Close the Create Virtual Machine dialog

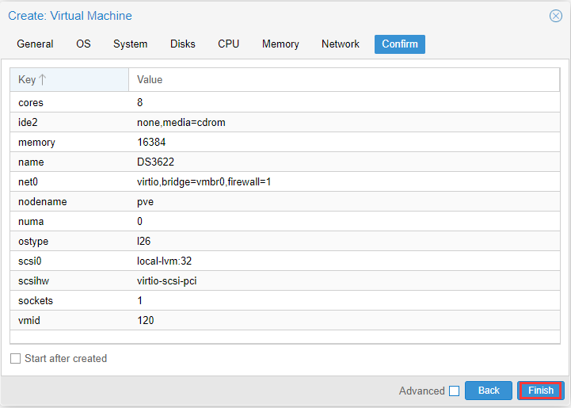tap(555, 16)
